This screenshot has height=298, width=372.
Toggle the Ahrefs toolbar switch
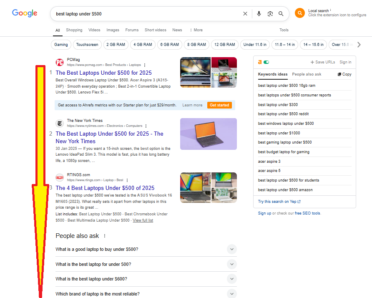(x=266, y=62)
